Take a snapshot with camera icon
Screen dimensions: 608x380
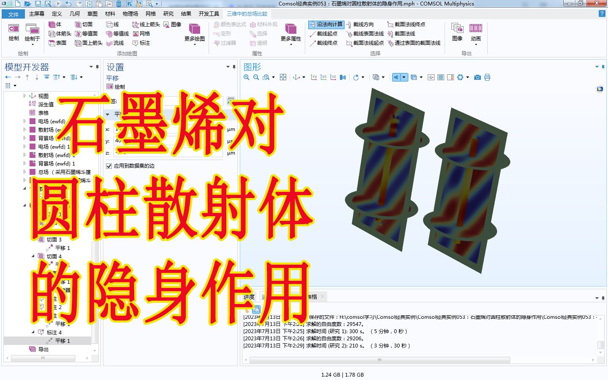click(x=477, y=77)
